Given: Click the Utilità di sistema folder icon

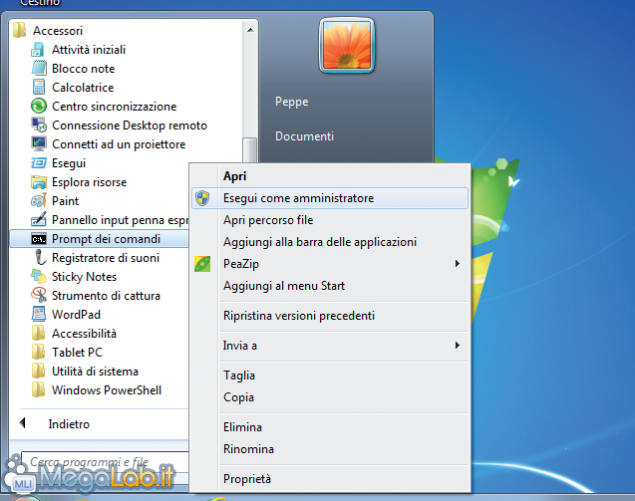Looking at the screenshot, I should click(39, 372).
